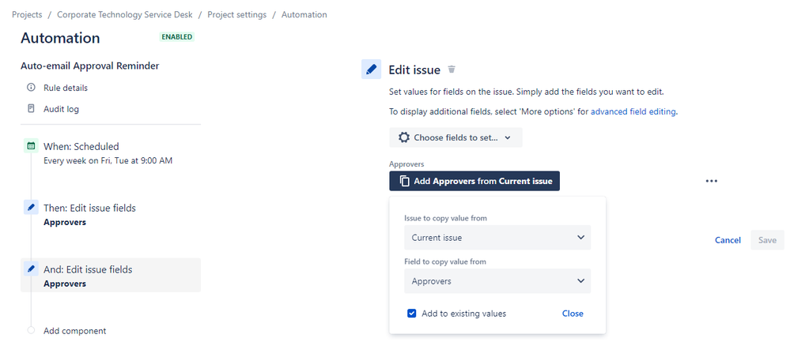Click the green calendar Scheduled trigger icon
790x342 pixels.
[32, 146]
